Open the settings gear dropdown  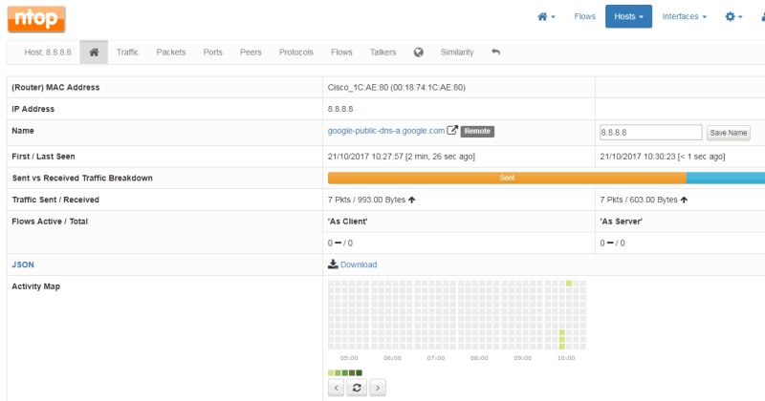[x=733, y=16]
